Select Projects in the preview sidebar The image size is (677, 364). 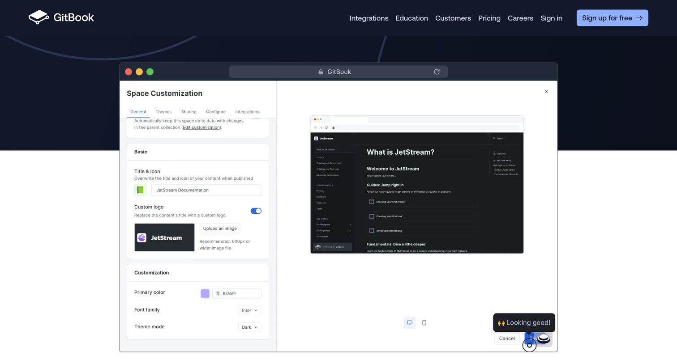coord(321,191)
